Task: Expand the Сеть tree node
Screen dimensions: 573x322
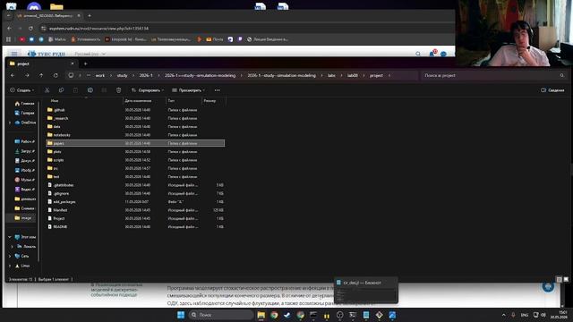Action: (10, 257)
